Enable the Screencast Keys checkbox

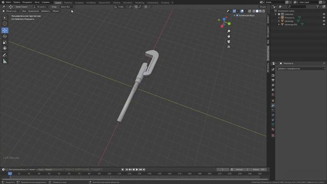[x=237, y=15]
